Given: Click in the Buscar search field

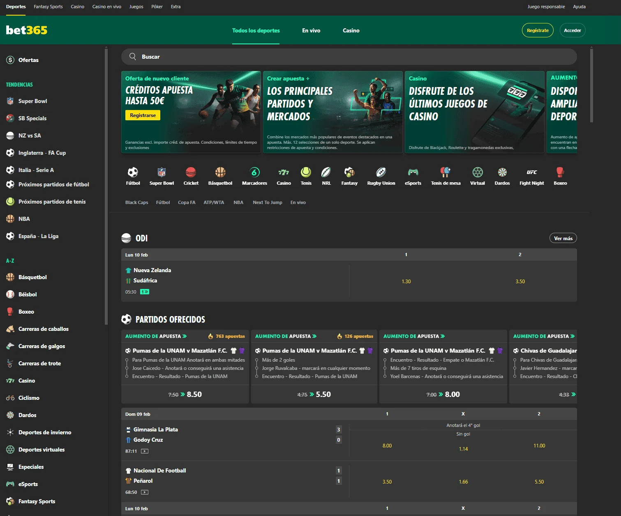Looking at the screenshot, I should click(x=349, y=57).
